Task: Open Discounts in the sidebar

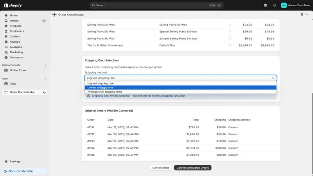Action: pyautogui.click(x=16, y=57)
